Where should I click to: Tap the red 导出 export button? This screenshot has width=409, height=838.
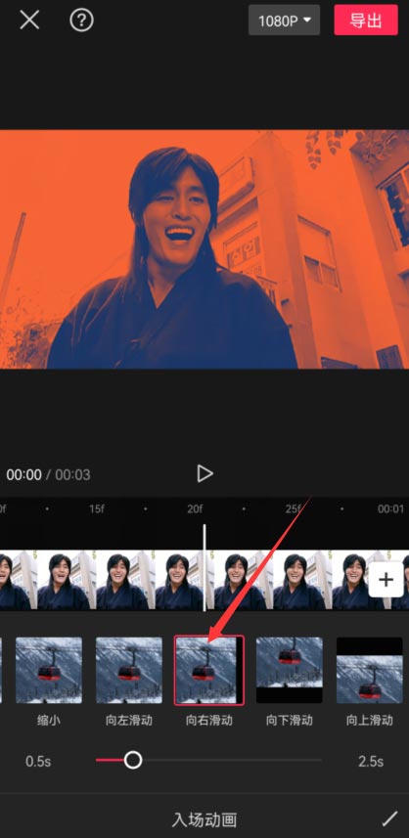click(366, 21)
